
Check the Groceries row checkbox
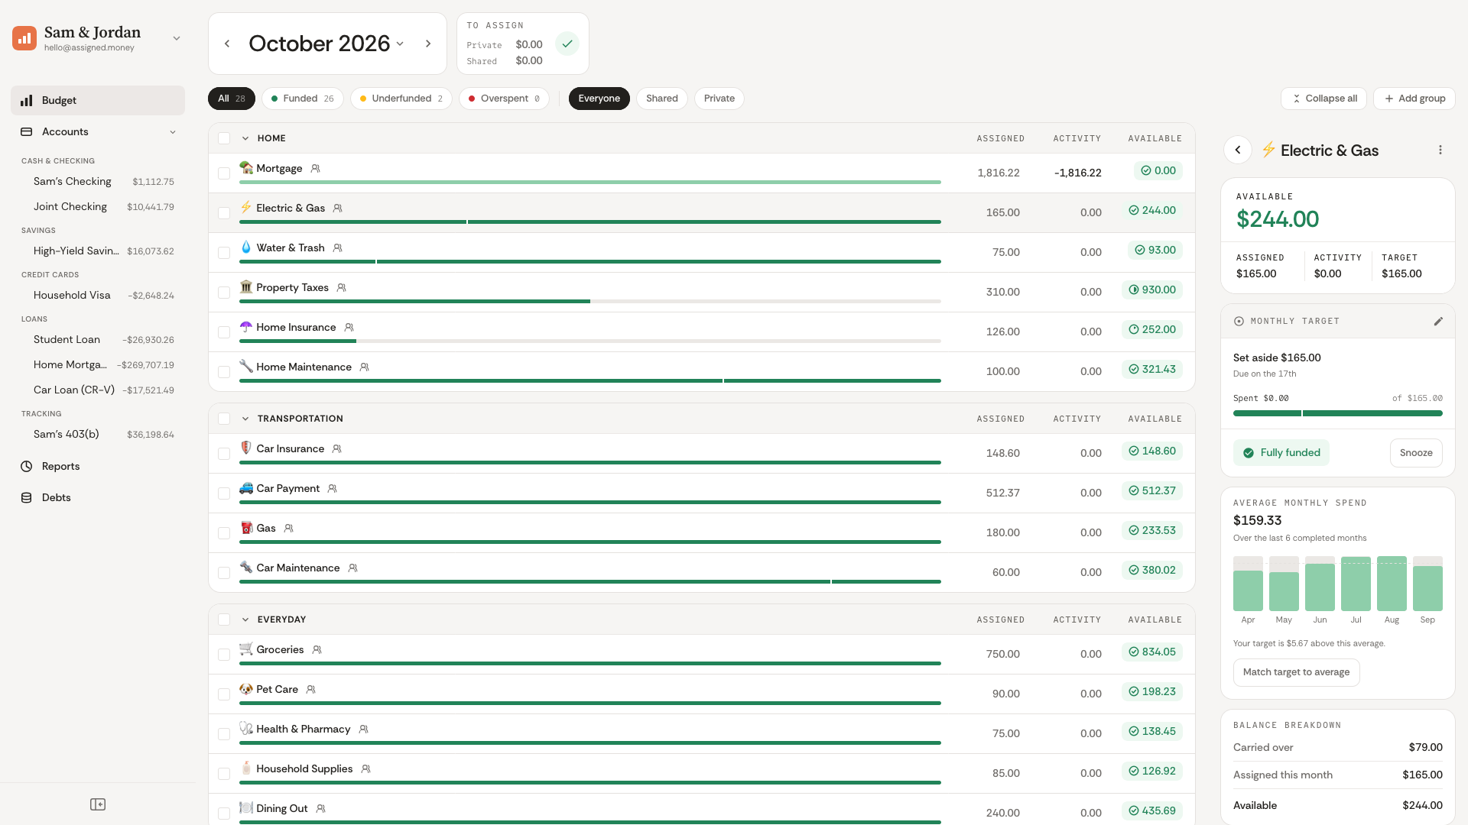pyautogui.click(x=224, y=655)
